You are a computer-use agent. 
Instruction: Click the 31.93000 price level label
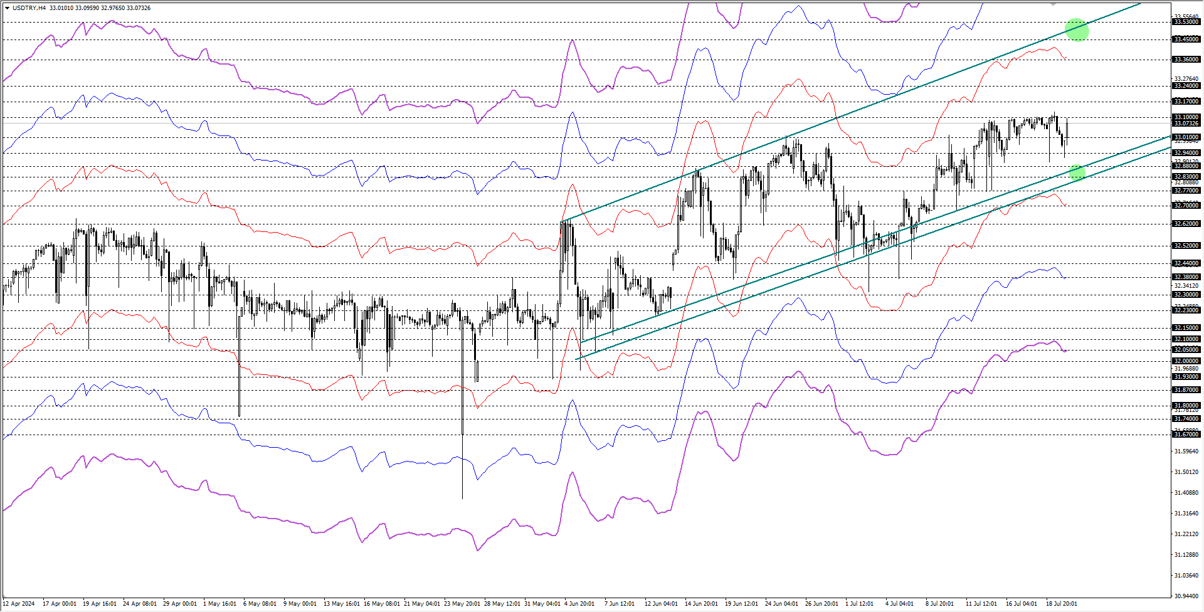[1186, 377]
